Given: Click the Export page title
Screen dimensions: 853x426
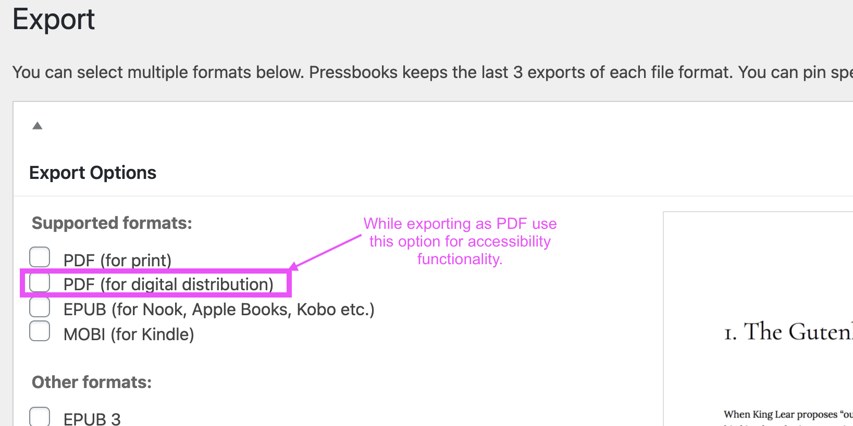Looking at the screenshot, I should click(x=54, y=20).
